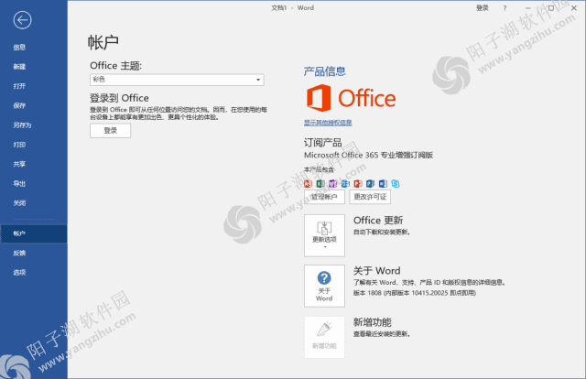Click the 更改许可证 button

pyautogui.click(x=370, y=197)
